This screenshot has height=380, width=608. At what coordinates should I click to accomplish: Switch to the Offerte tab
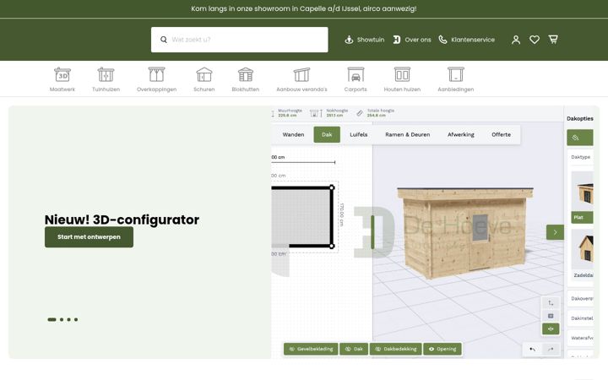501,134
